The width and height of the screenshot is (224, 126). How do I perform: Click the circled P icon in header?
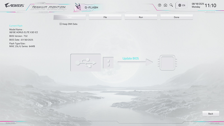pyautogui.click(x=160, y=5)
